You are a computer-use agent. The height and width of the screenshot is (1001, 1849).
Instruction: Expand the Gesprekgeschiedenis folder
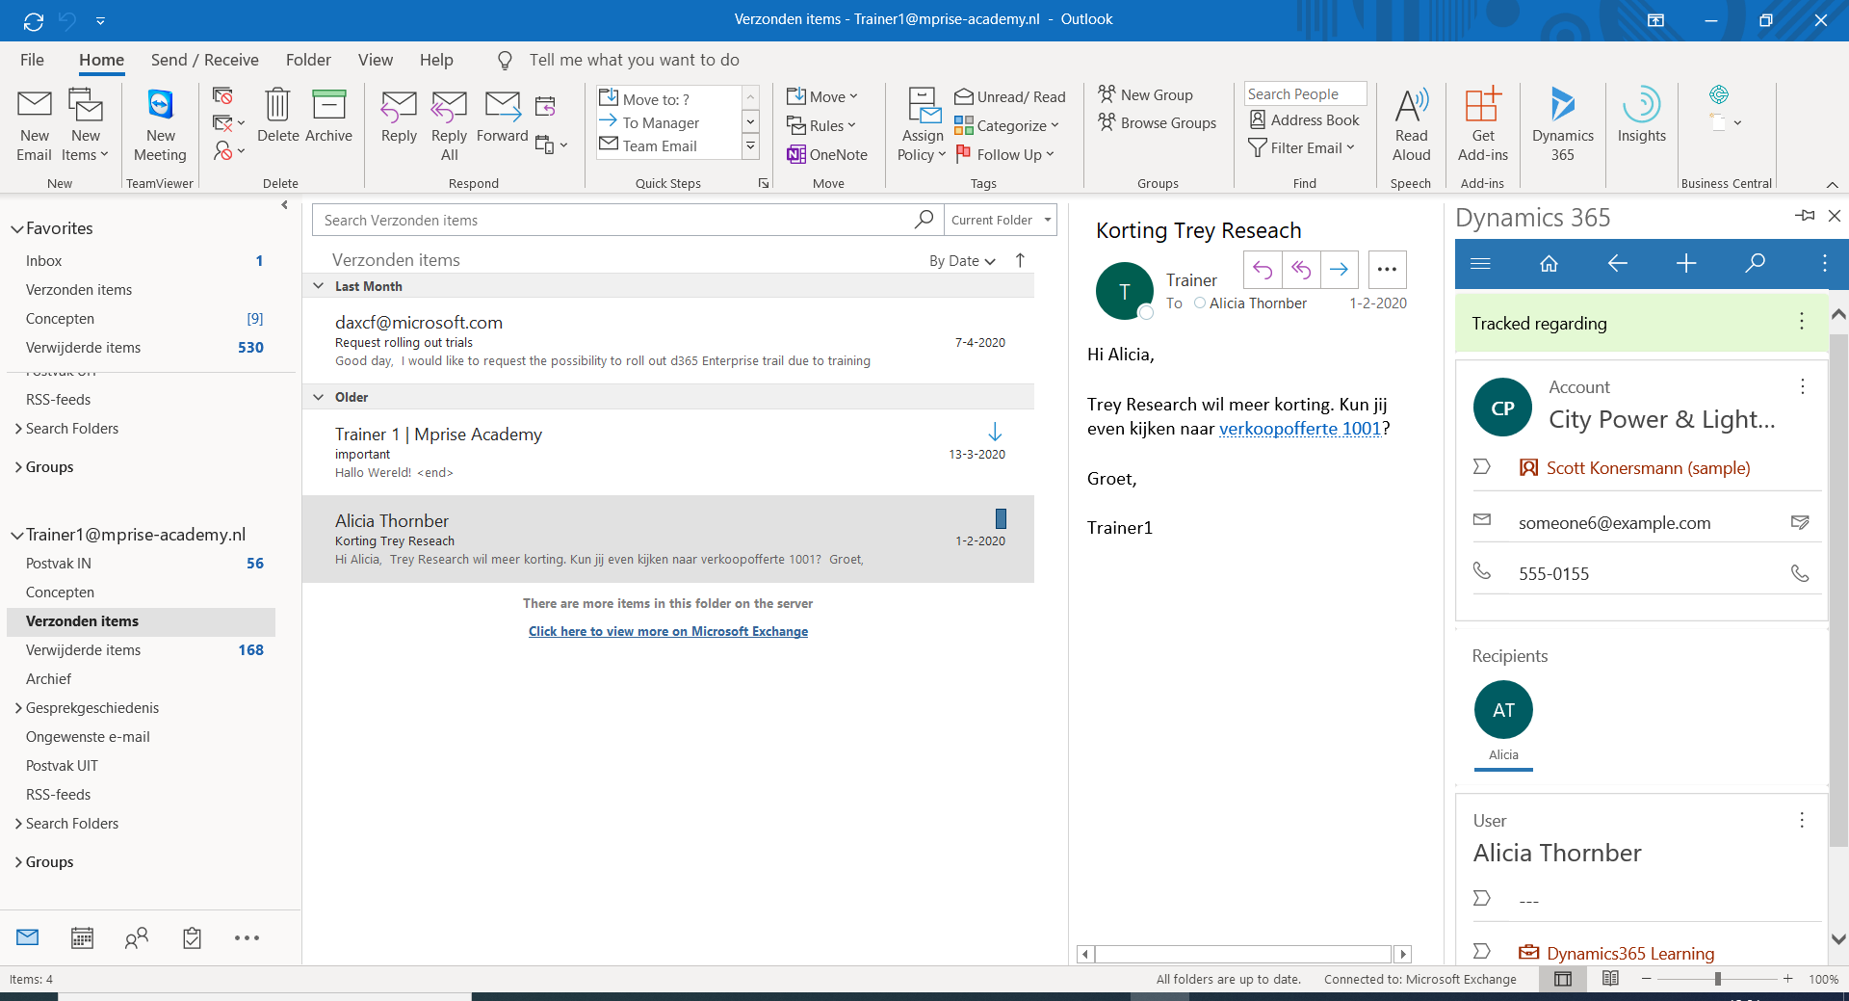18,708
